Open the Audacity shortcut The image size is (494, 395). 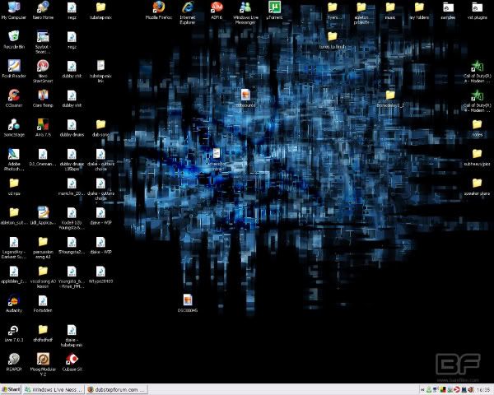(13, 304)
